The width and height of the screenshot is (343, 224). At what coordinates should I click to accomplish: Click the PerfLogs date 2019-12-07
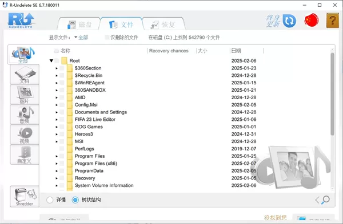[244, 149]
